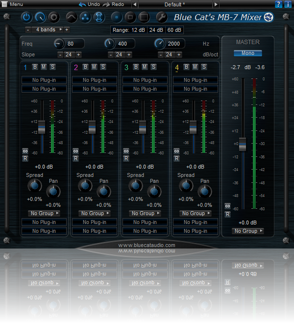This screenshot has width=294, height=323.
Task: Click band 2 Spread knob
Action: pyautogui.click(x=85, y=185)
